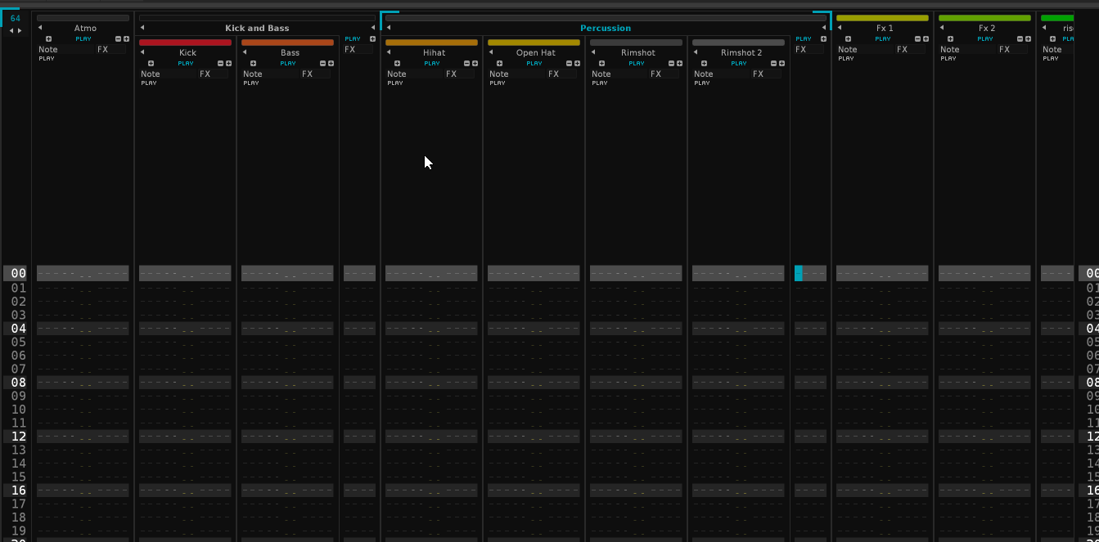This screenshot has height=542, width=1099.
Task: Collapse the Atmo track using its arrow
Action: (40, 28)
